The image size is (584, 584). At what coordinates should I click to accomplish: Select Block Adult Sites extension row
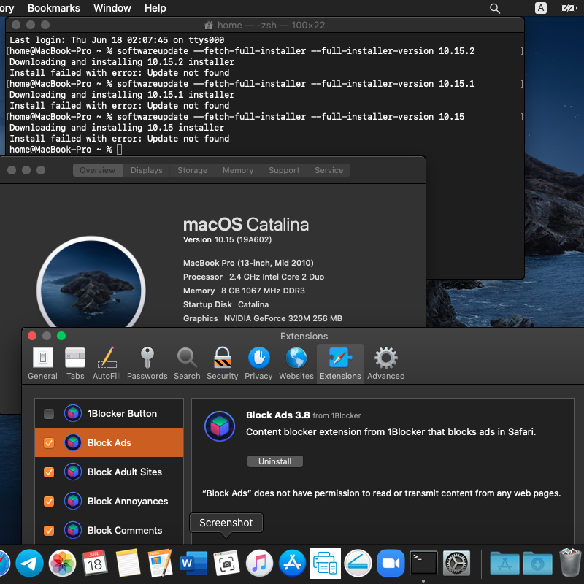pos(109,472)
